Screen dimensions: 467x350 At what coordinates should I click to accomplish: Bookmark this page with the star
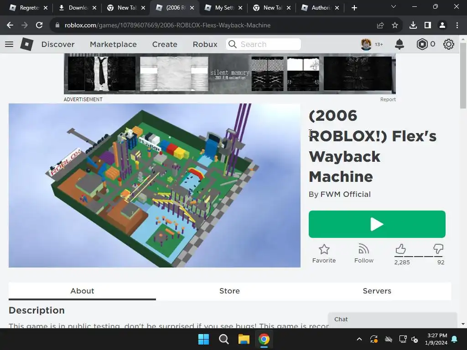coord(395,26)
